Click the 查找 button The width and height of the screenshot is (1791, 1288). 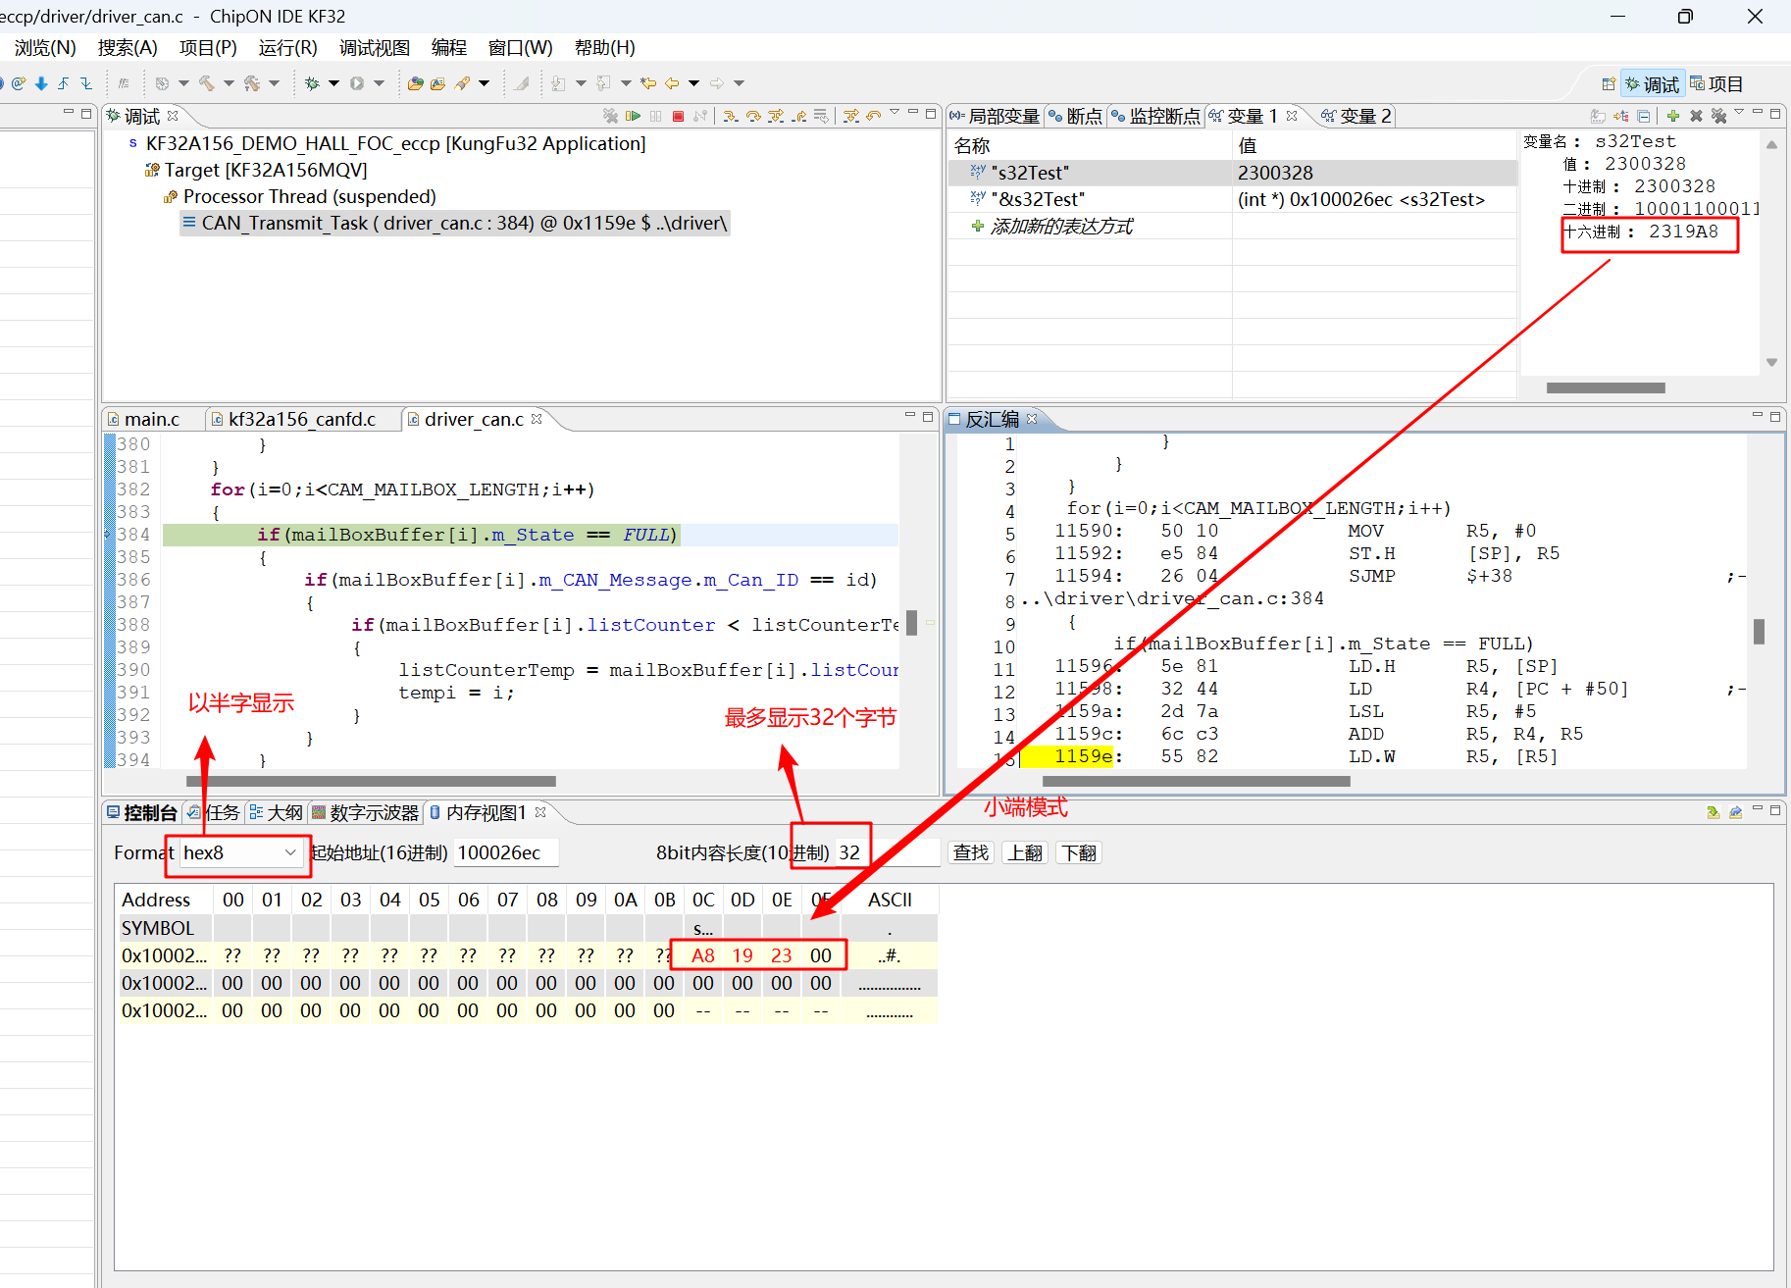pos(971,852)
